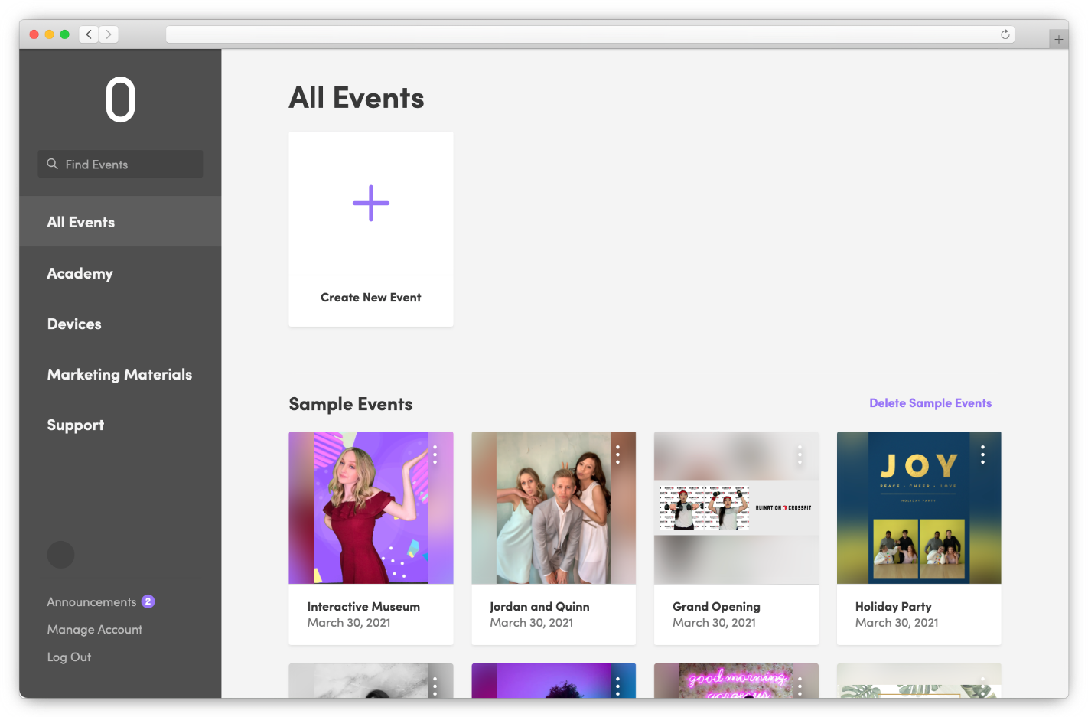Click the Announcements notification badge
1088x717 pixels.
[x=148, y=601]
